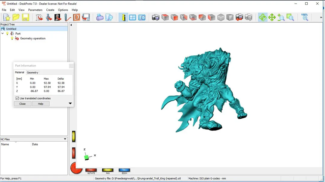Expand toolbar overflow chevron
This screenshot has height=182, width=325.
point(321,18)
